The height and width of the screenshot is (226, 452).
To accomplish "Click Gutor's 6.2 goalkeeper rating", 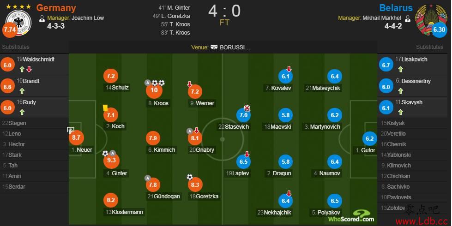I will (369, 138).
